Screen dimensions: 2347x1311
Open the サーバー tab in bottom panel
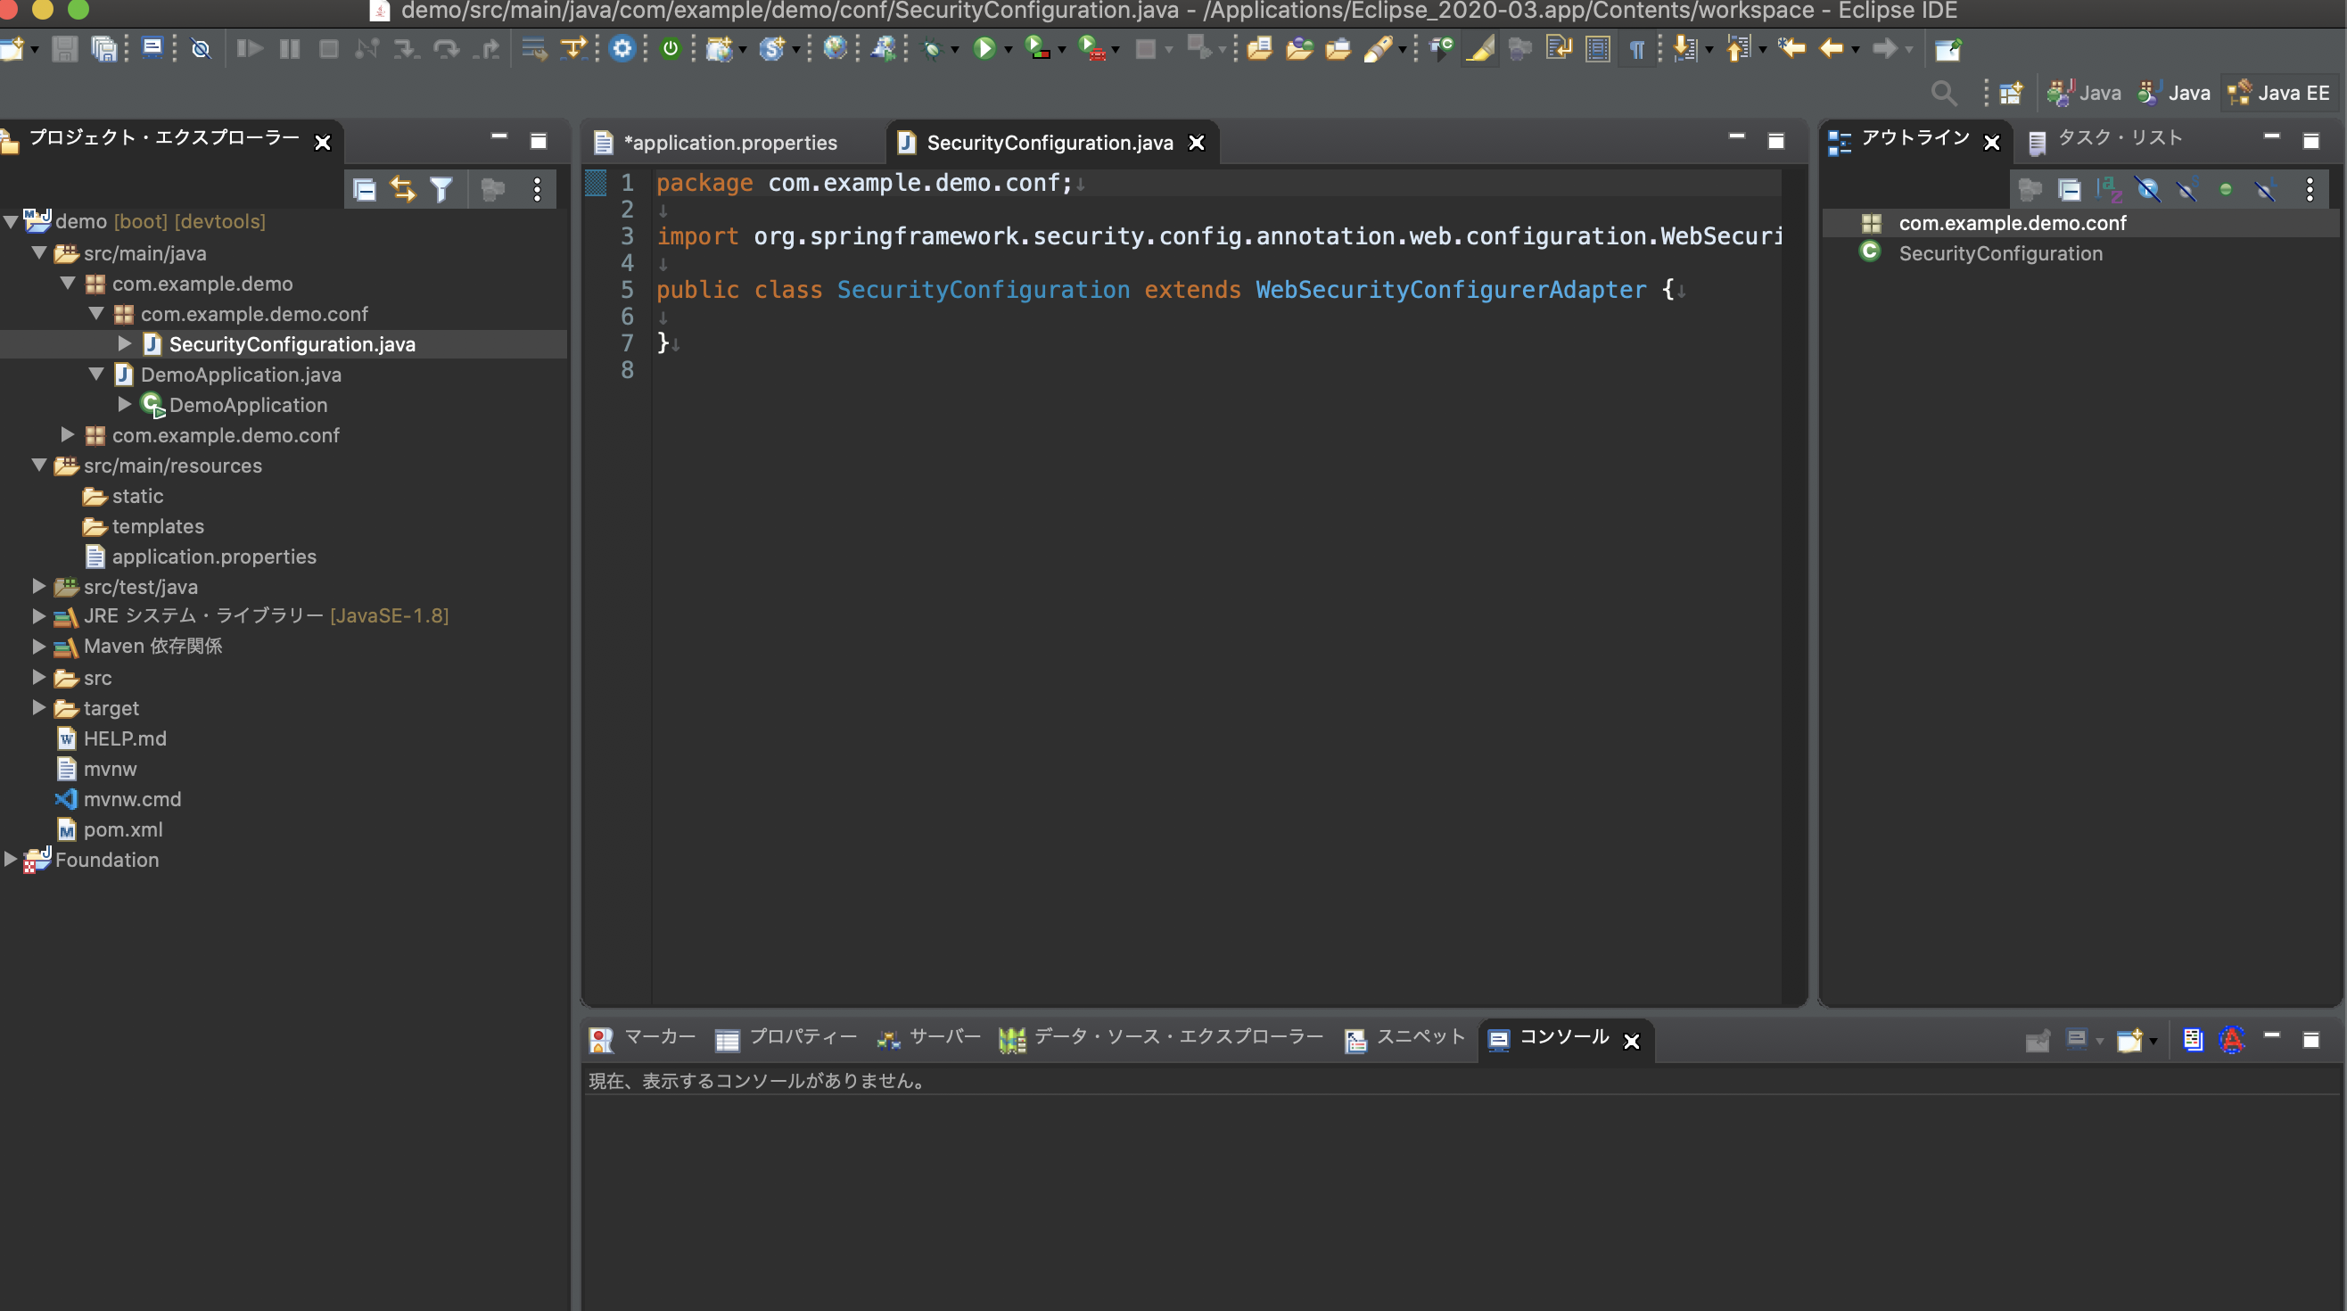click(944, 1037)
